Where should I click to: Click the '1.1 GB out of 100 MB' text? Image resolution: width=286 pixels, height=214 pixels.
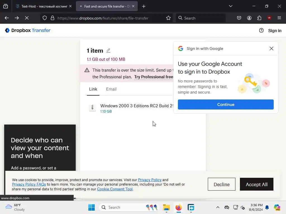pyautogui.click(x=106, y=59)
